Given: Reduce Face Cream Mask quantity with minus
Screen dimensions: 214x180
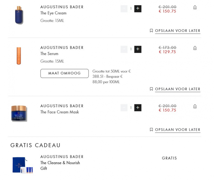Looking at the screenshot, I should (124, 108).
